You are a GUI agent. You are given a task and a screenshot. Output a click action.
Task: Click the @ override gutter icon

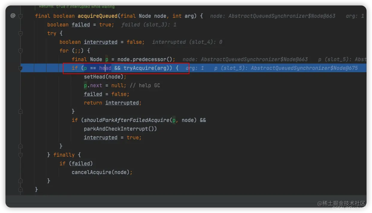pos(13,16)
